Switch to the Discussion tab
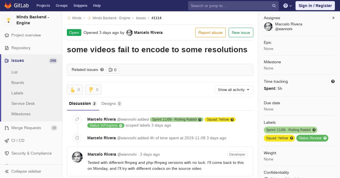The height and width of the screenshot is (178, 340). pos(83,104)
